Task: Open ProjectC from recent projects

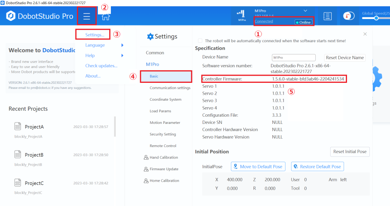Action: tap(34, 183)
